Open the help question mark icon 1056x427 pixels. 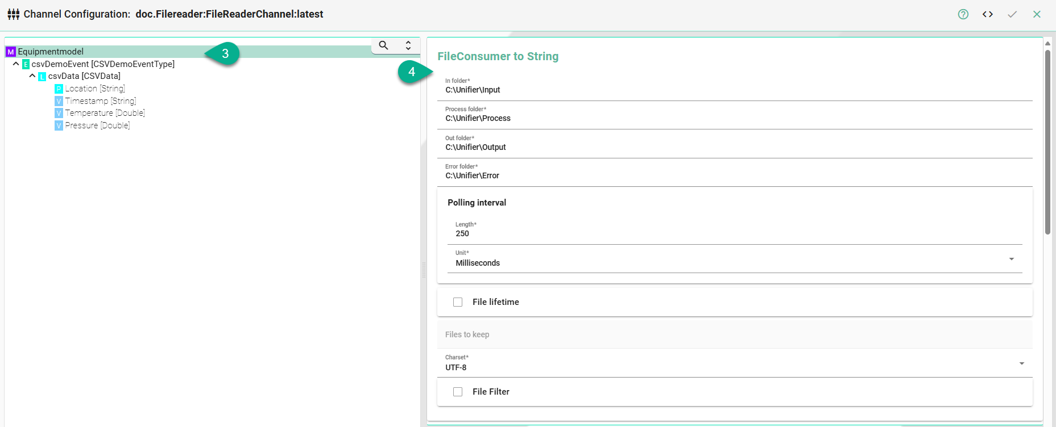click(963, 14)
